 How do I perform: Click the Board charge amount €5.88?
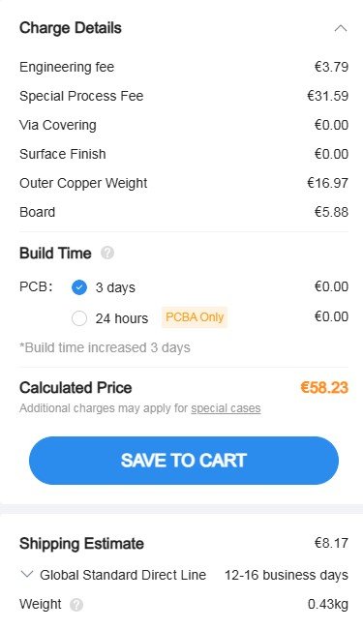331,212
